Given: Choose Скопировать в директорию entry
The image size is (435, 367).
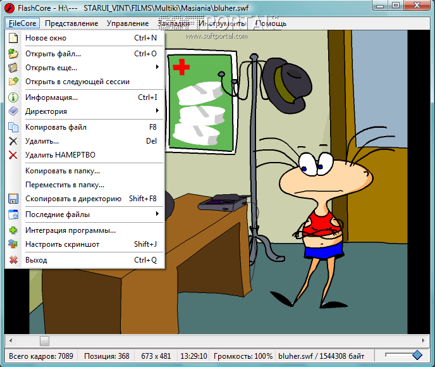Looking at the screenshot, I should click(85, 199).
